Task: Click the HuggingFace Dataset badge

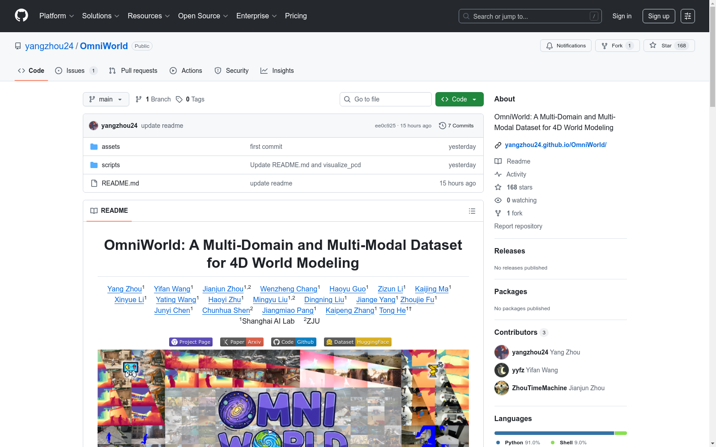Action: [x=358, y=342]
